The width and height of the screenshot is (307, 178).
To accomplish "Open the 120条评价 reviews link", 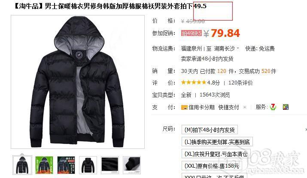I will click(x=240, y=83).
